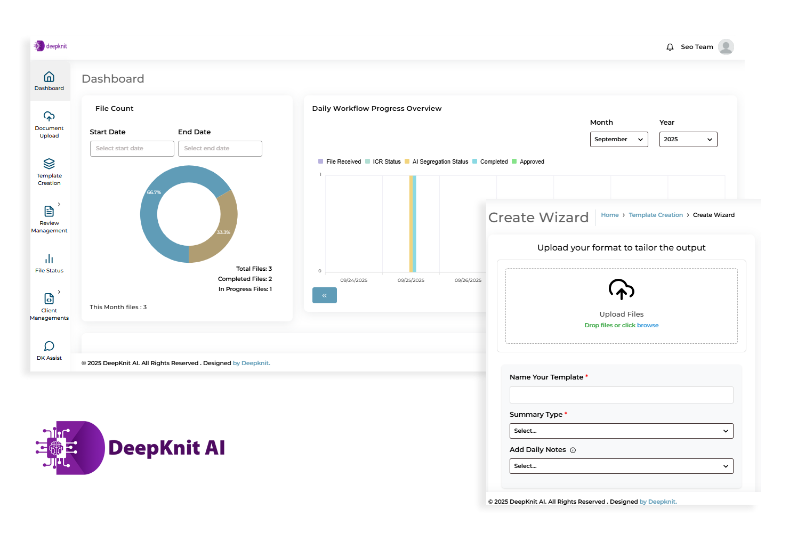Viewport: 789px width, 533px height.
Task: Open Review Management document icon
Action: point(49,211)
